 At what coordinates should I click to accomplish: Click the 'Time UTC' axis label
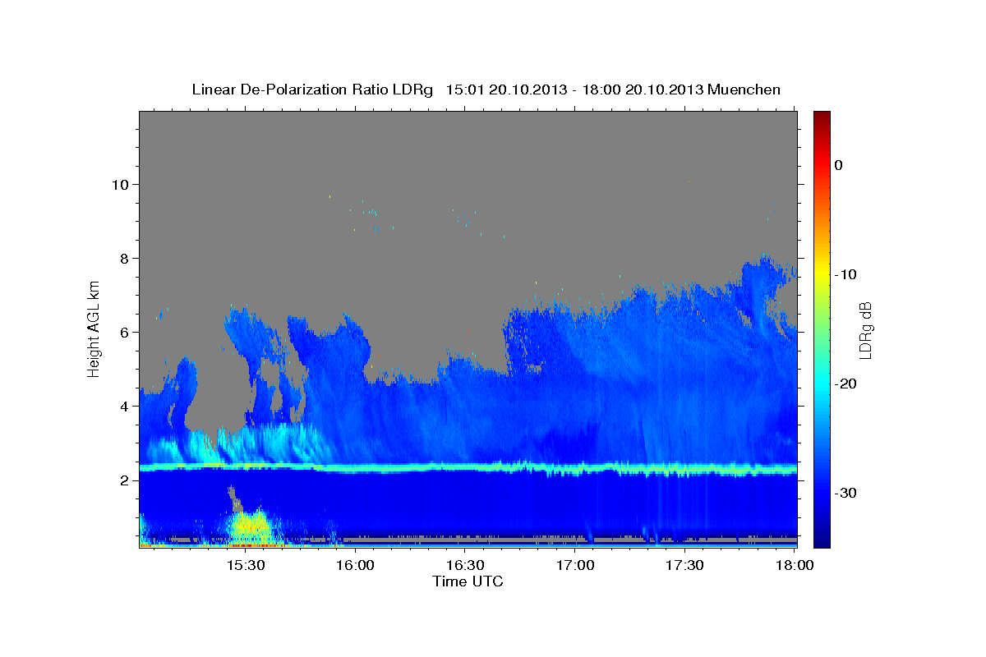click(468, 581)
